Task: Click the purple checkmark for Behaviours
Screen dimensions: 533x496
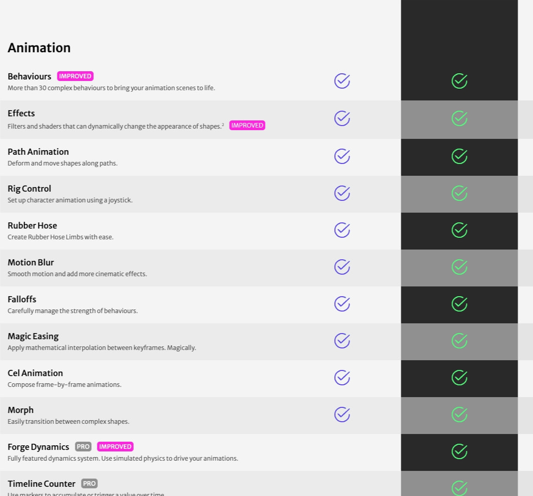Action: click(342, 81)
